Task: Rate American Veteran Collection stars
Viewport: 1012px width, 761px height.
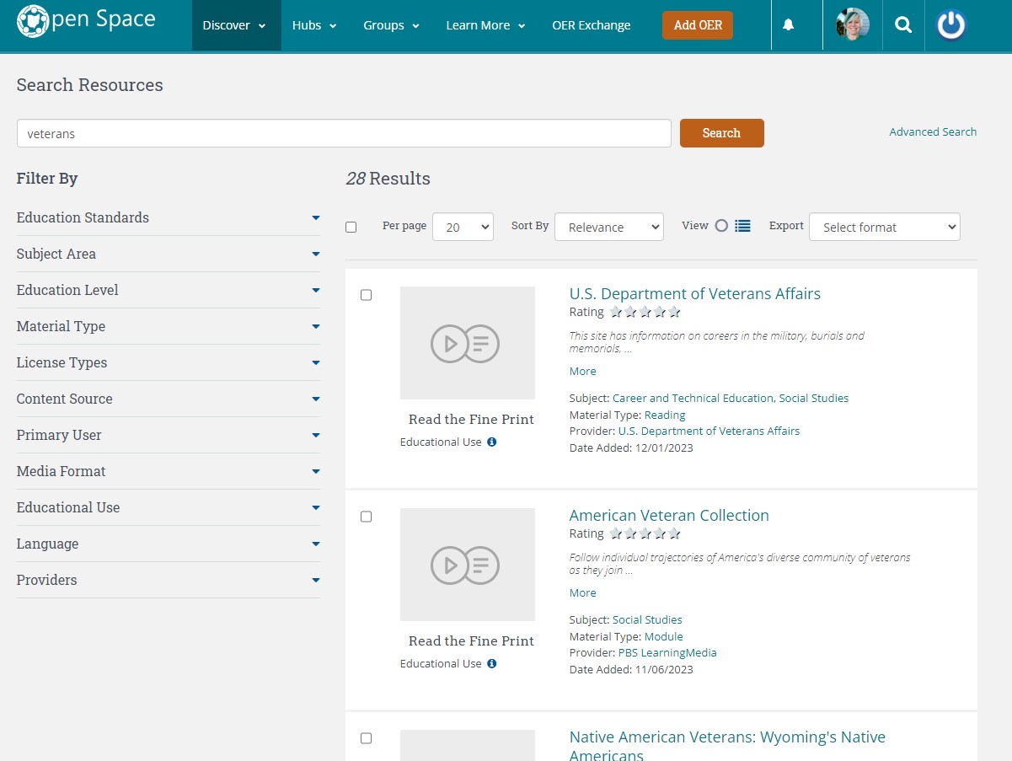Action: tap(645, 533)
